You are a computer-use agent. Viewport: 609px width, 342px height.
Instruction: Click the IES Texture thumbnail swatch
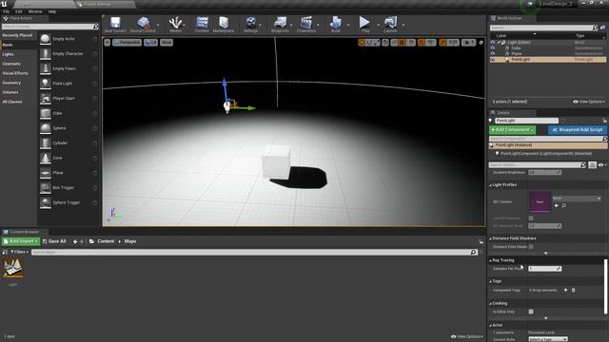(x=540, y=201)
